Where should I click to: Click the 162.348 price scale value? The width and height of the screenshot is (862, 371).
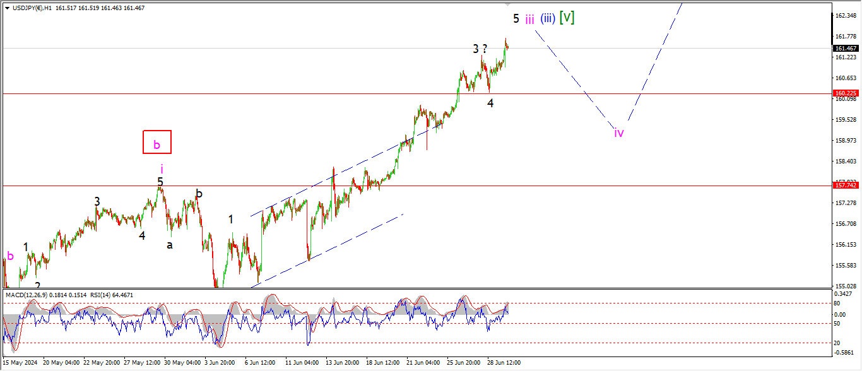846,16
